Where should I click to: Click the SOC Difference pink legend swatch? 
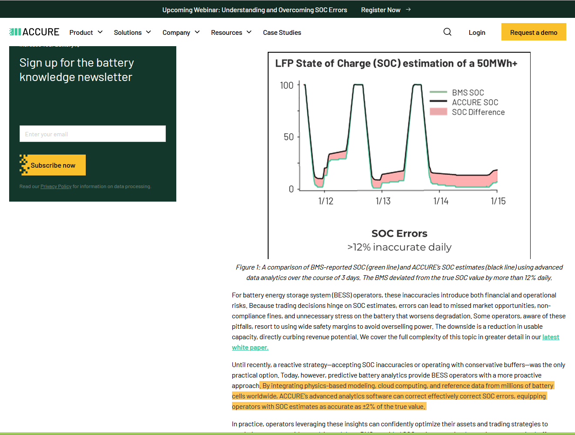(x=438, y=111)
